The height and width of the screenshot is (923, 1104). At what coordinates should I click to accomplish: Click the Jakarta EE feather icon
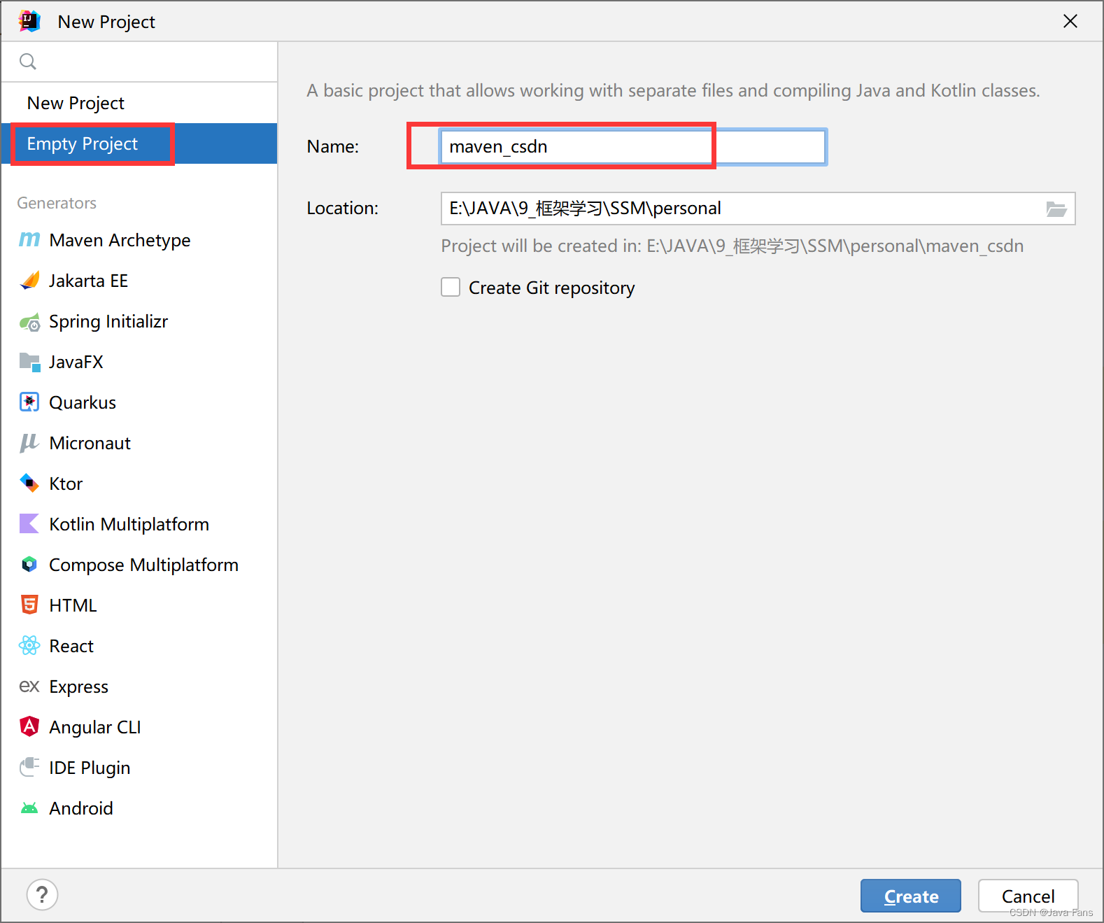pos(29,281)
